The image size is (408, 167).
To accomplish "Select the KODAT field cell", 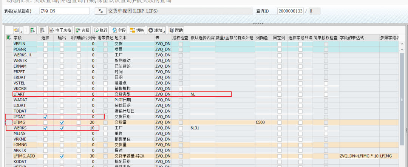I will 25,162.
